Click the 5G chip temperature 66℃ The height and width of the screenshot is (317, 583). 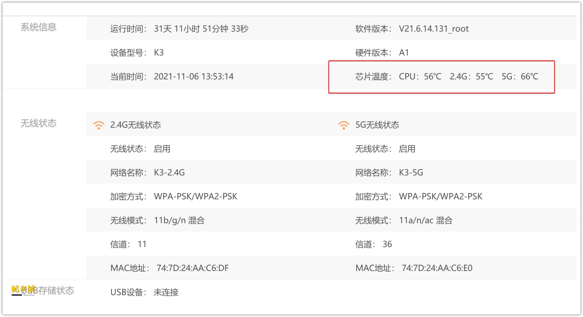(530, 77)
